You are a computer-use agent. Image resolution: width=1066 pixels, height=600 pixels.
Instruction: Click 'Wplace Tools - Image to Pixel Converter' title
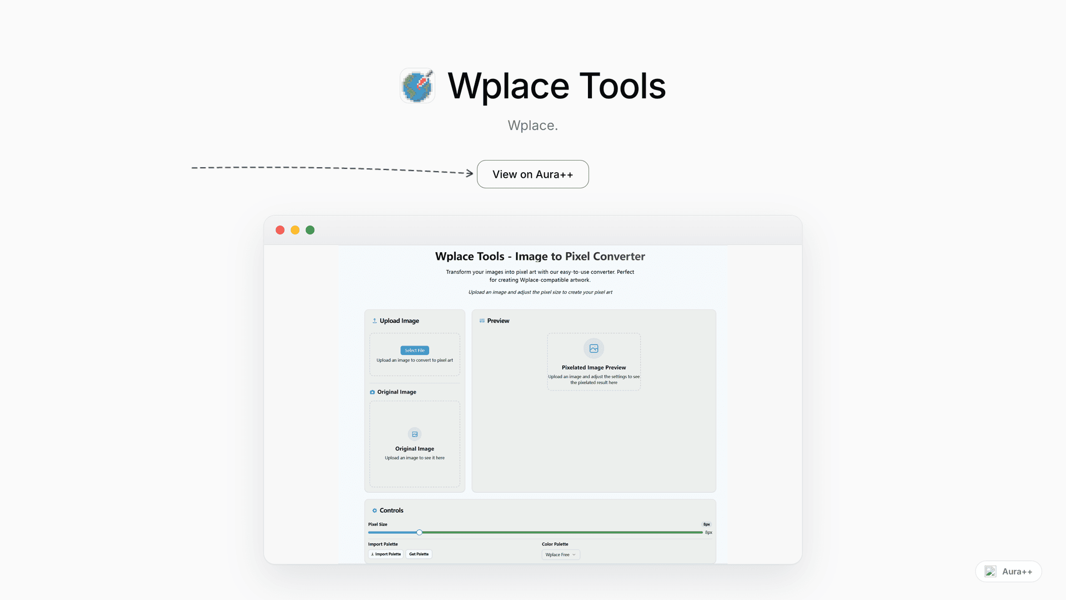(540, 256)
